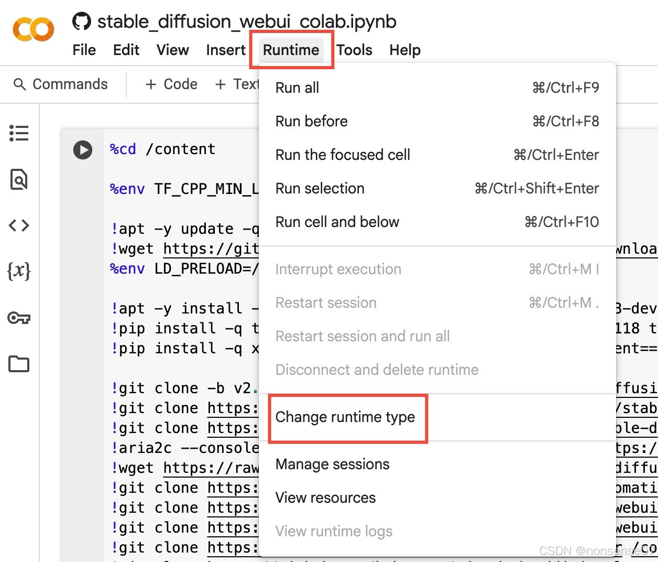Click the notebook title stable_diffusion_webui_colab.ipynb
The width and height of the screenshot is (658, 562).
tap(247, 21)
